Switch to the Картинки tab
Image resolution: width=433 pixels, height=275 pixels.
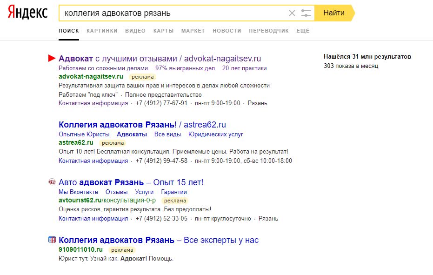point(102,31)
